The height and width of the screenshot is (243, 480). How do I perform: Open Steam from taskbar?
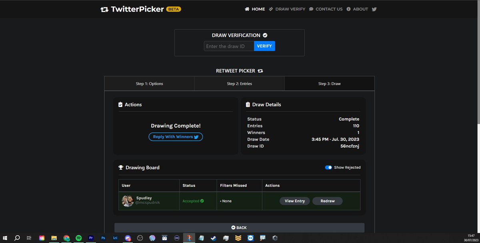point(213,238)
